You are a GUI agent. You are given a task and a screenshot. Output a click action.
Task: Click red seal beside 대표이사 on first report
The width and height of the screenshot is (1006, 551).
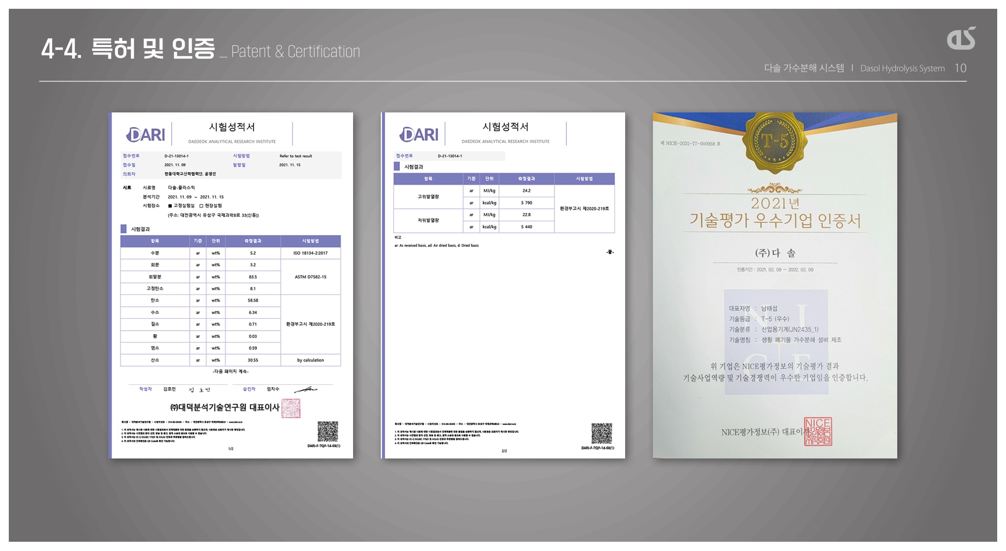coord(291,408)
